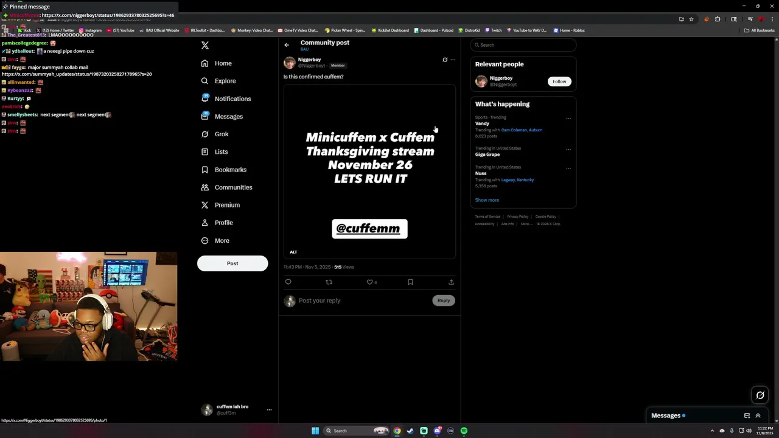This screenshot has width=779, height=438.
Task: Click the Bookmarks sidebar icon
Action: [x=204, y=170]
